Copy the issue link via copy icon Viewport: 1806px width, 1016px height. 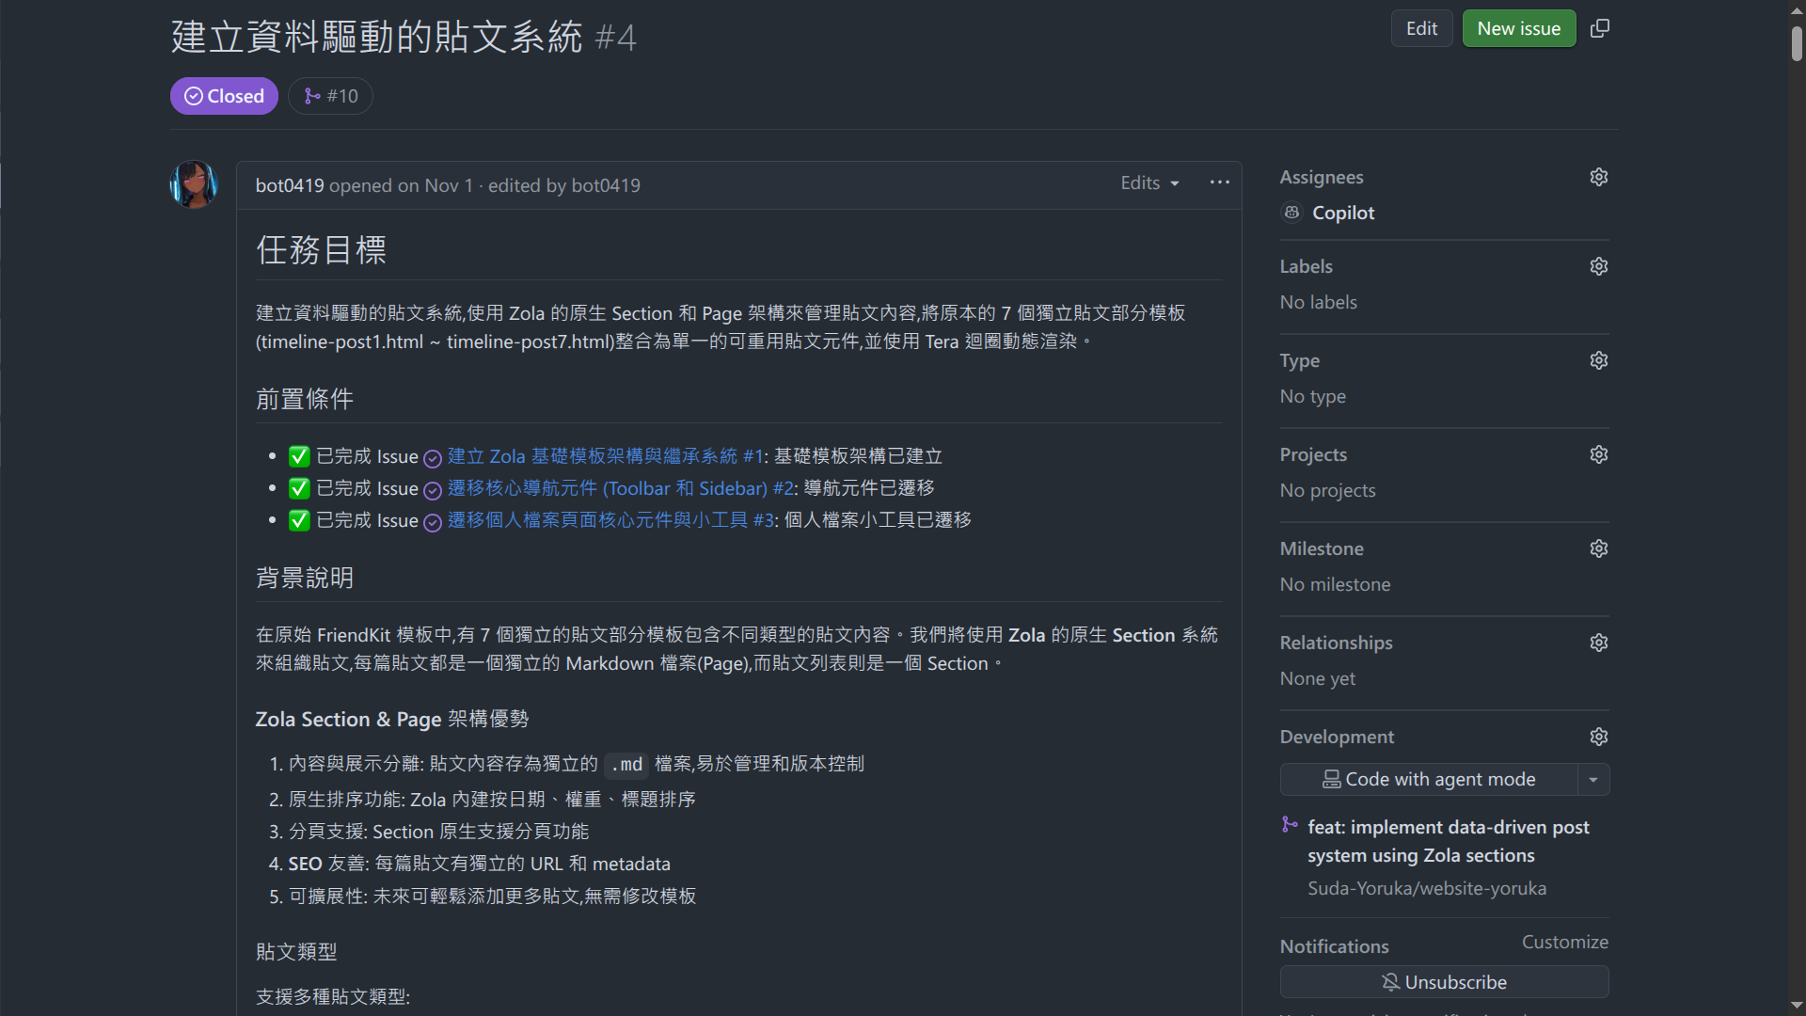(1599, 28)
